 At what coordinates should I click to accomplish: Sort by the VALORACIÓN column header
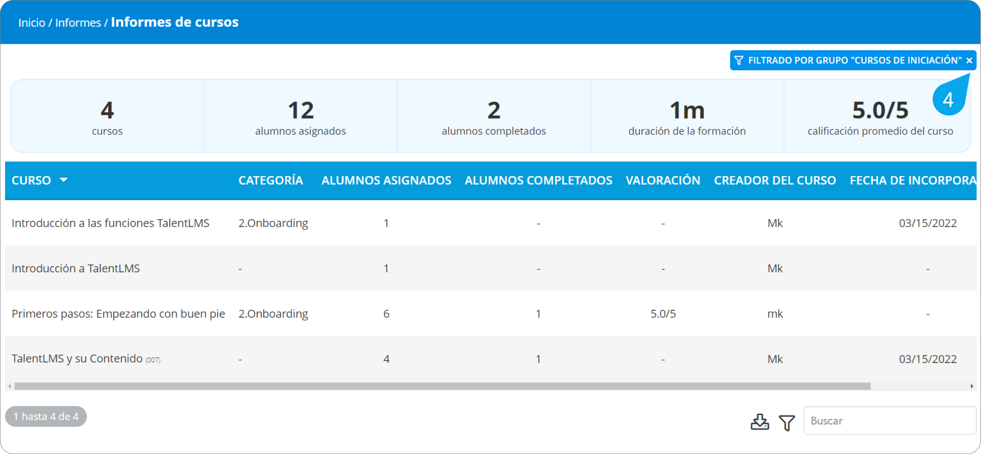(663, 180)
